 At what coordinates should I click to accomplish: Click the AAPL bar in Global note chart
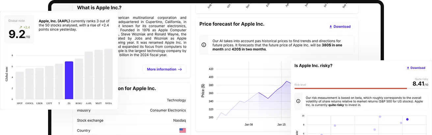click(89, 75)
